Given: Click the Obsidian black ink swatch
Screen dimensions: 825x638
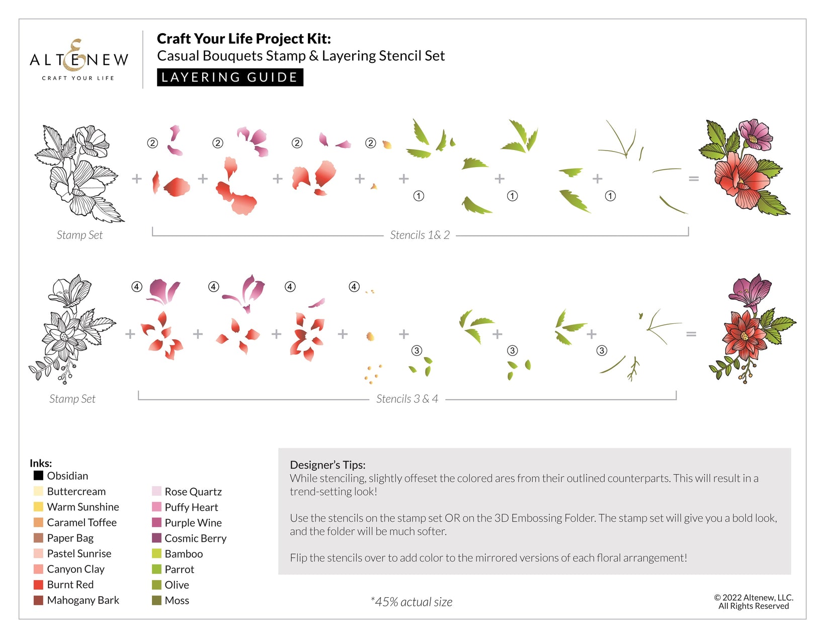Looking at the screenshot, I should pyautogui.click(x=38, y=475).
